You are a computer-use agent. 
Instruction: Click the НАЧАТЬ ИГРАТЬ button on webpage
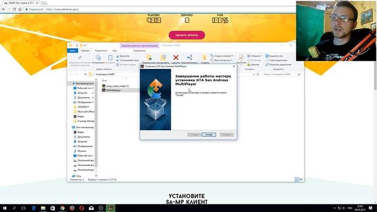click(187, 35)
